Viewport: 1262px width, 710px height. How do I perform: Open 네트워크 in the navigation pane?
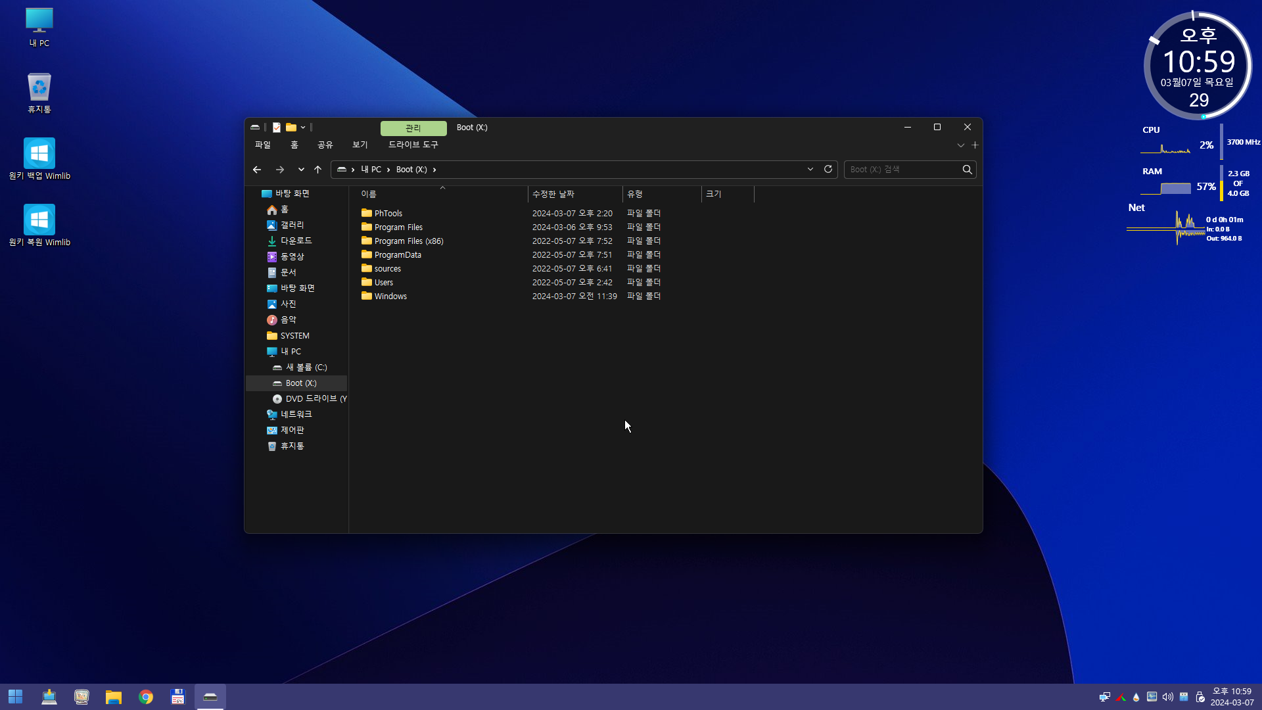click(x=290, y=415)
